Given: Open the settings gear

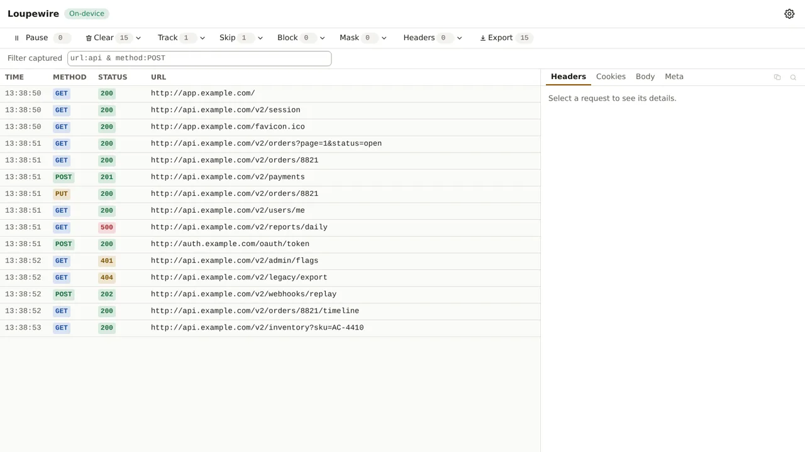Looking at the screenshot, I should pyautogui.click(x=789, y=14).
